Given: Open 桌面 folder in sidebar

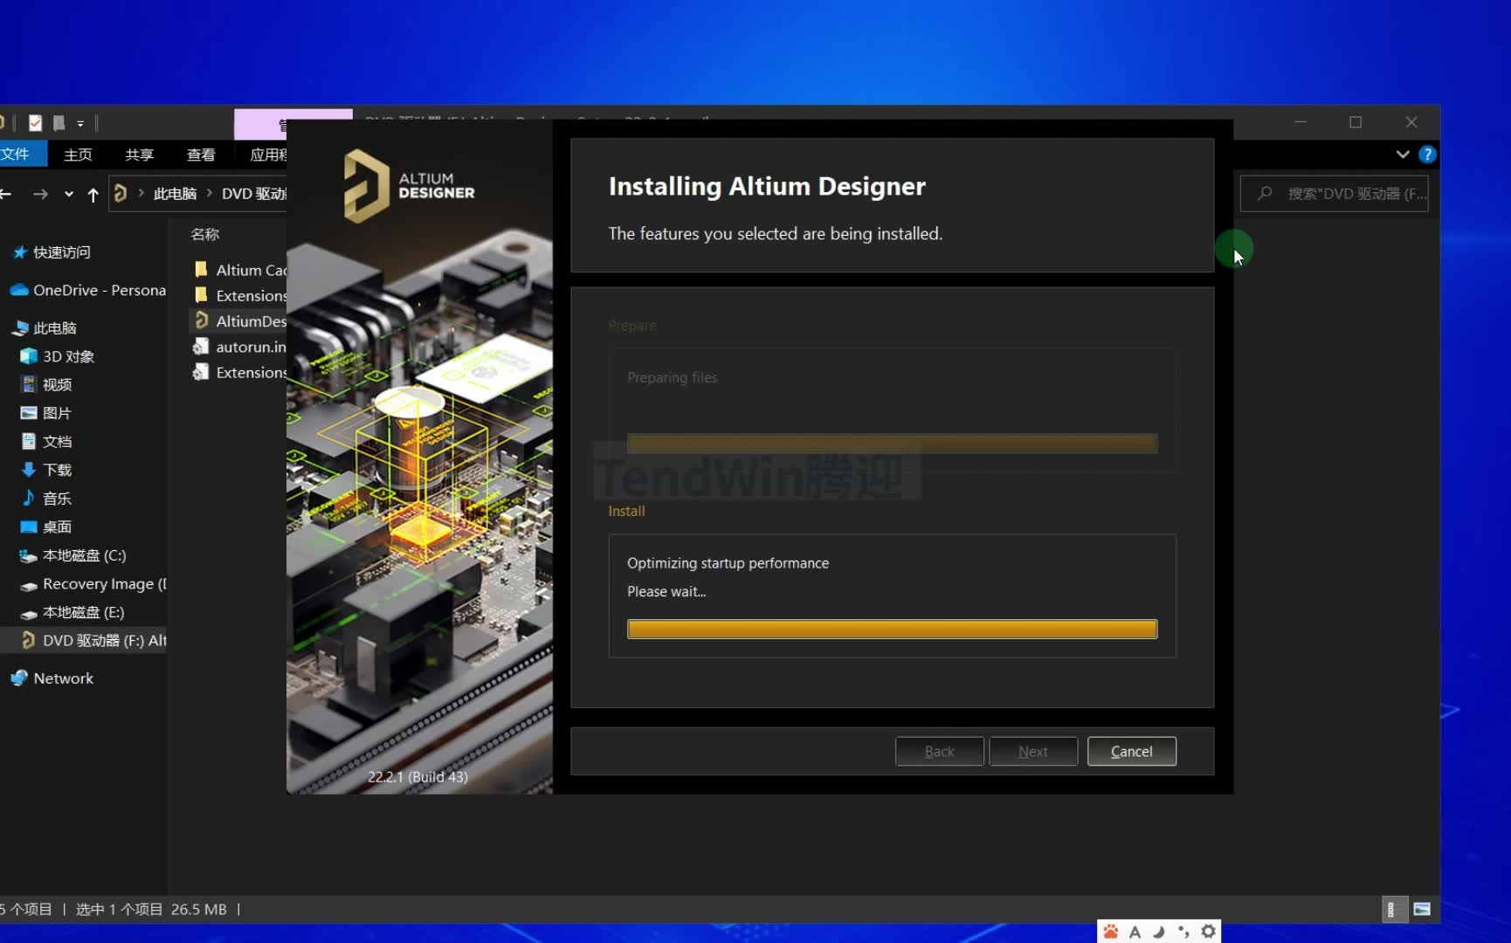Looking at the screenshot, I should tap(46, 527).
